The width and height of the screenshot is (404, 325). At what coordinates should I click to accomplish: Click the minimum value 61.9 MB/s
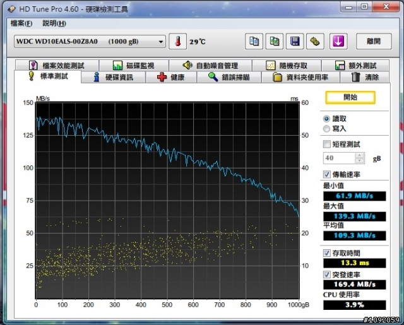click(355, 196)
